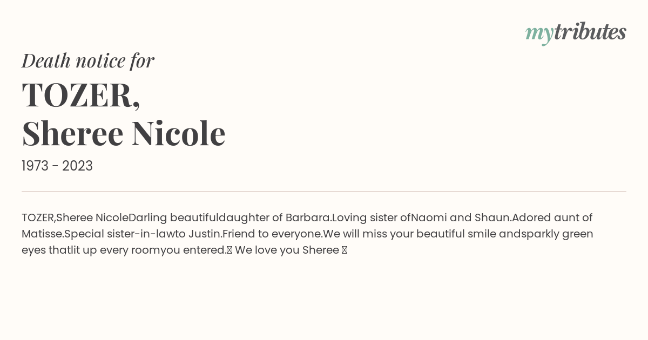
Task: Click "Naomi and Shaun" in the notice
Action: [x=460, y=217]
